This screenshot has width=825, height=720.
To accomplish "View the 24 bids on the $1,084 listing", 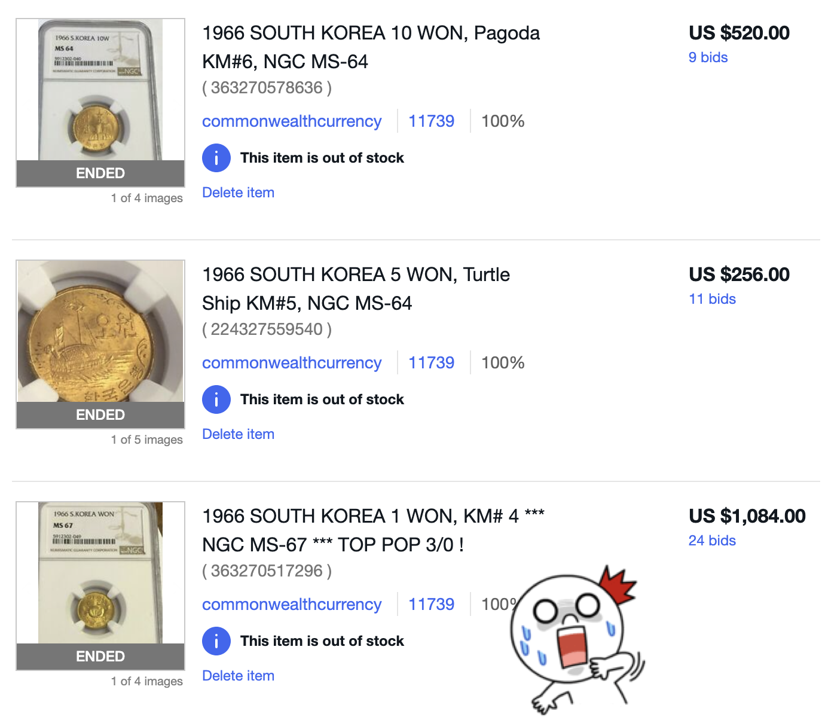I will pyautogui.click(x=712, y=541).
